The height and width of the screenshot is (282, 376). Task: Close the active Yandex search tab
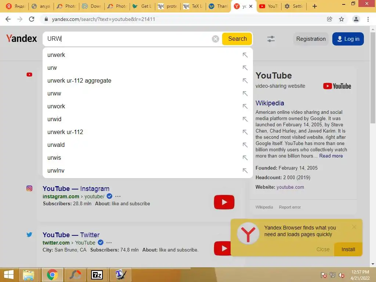tap(251, 6)
